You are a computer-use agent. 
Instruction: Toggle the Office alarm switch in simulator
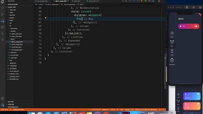coord(196,26)
